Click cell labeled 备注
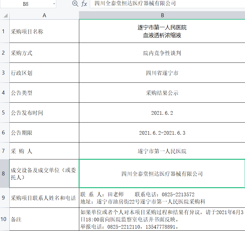The width and height of the screenshot is (245, 231). tap(44, 219)
